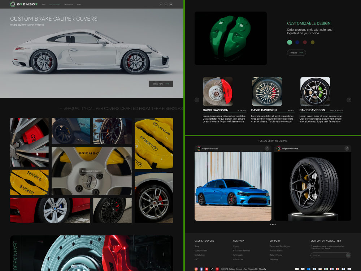Viewport: 361px width, 271px height.
Task: Open the red Audi caliper gallery image
Action: click(x=30, y=142)
